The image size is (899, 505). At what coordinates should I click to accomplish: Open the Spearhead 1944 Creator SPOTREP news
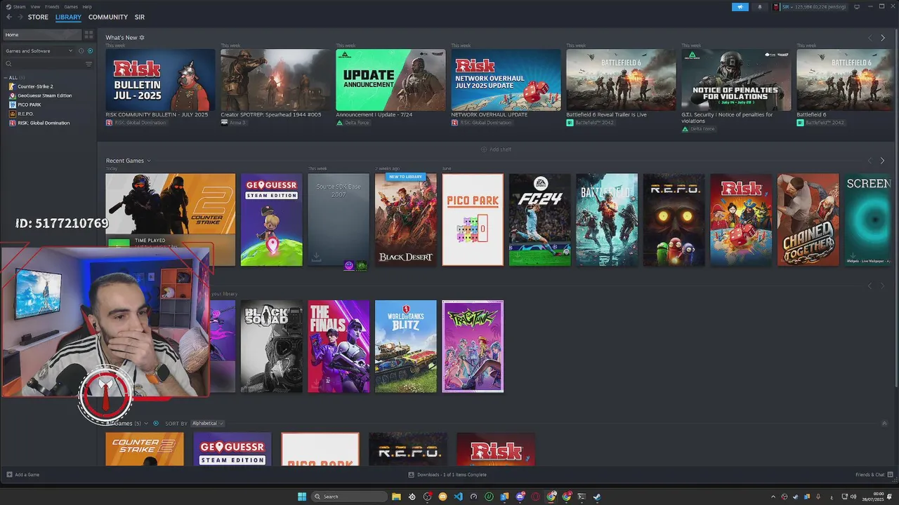pos(275,80)
